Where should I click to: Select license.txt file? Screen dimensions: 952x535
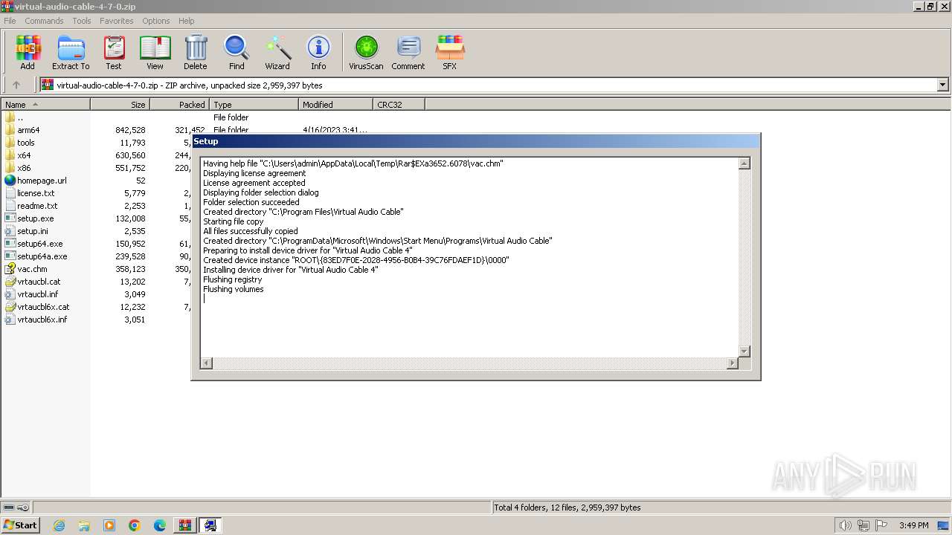tap(36, 193)
